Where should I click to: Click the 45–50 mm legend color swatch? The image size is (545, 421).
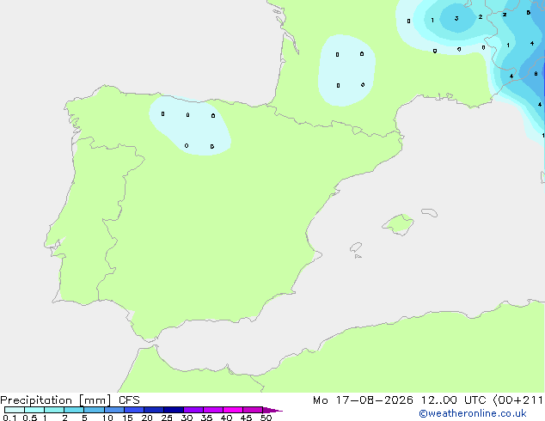253,410
